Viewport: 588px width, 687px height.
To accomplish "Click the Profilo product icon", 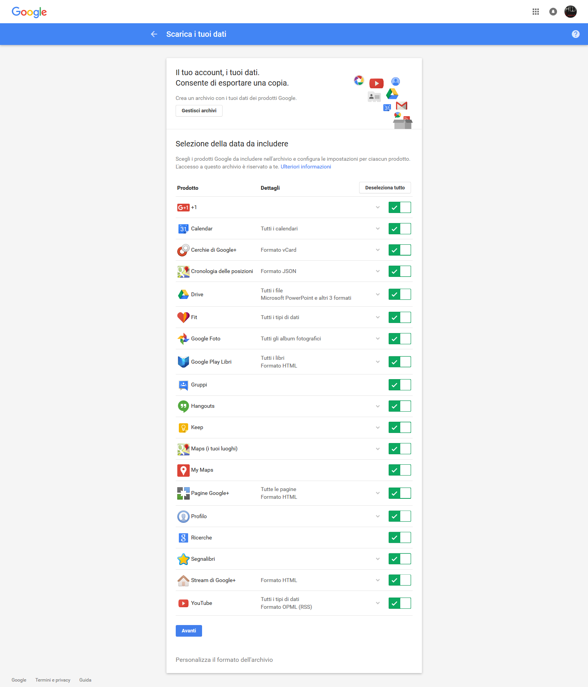I will (x=183, y=517).
